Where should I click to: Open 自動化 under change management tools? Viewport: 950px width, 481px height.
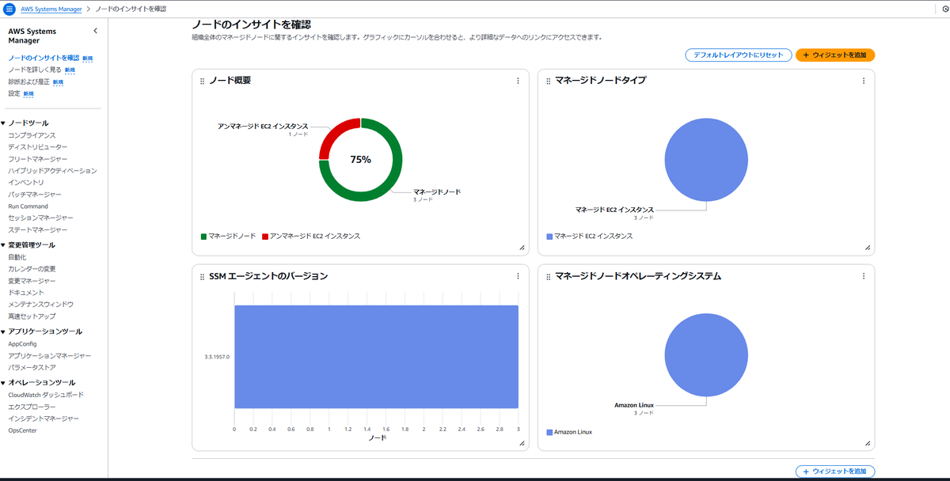point(17,257)
